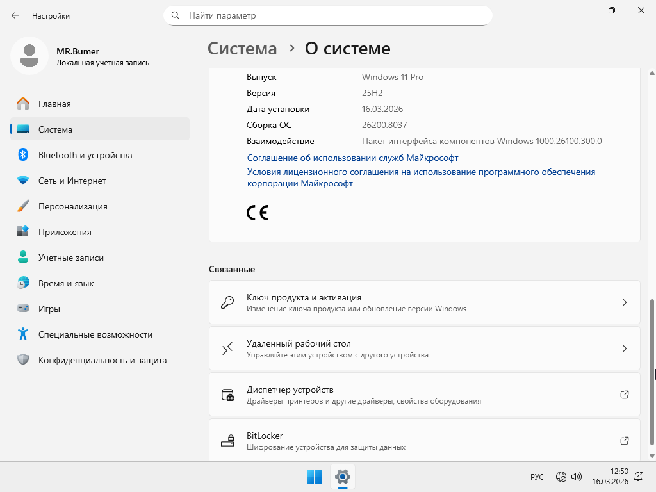Viewport: 656px width, 492px height.
Task: Expand Remote Desktop chevron arrow
Action: coord(625,348)
